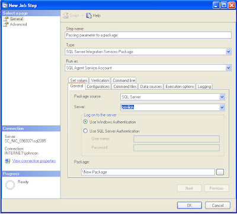Viewport: 237px width, 214px height.
Task: Click the Script toolbar button
Action: tap(71, 15)
